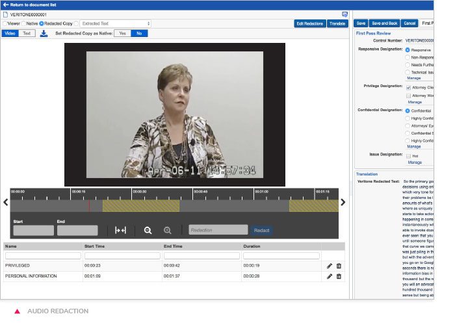Switch to the Video tab

(10, 33)
